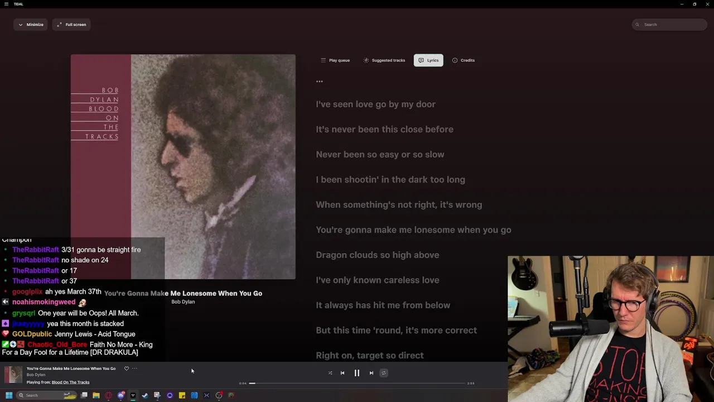This screenshot has width=714, height=402.
Task: Open Task View in the taskbar
Action: click(x=84, y=395)
